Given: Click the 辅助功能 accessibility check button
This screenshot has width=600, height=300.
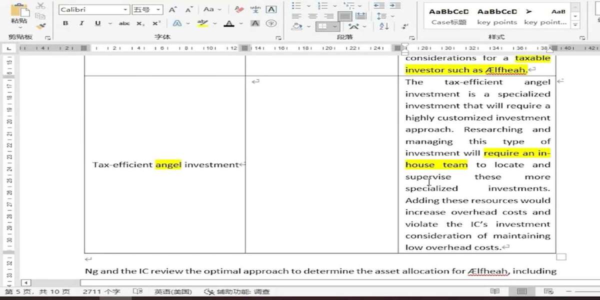Looking at the screenshot, I should click(x=236, y=291).
